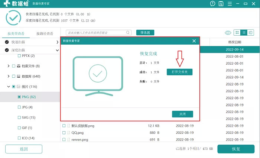Click the 恢复 recover button
The height and width of the screenshot is (158, 260).
click(236, 149)
